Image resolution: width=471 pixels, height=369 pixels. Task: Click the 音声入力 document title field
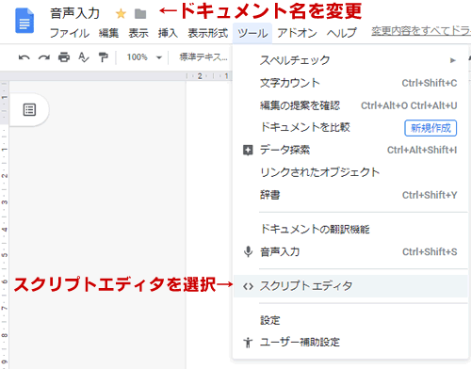click(x=74, y=13)
